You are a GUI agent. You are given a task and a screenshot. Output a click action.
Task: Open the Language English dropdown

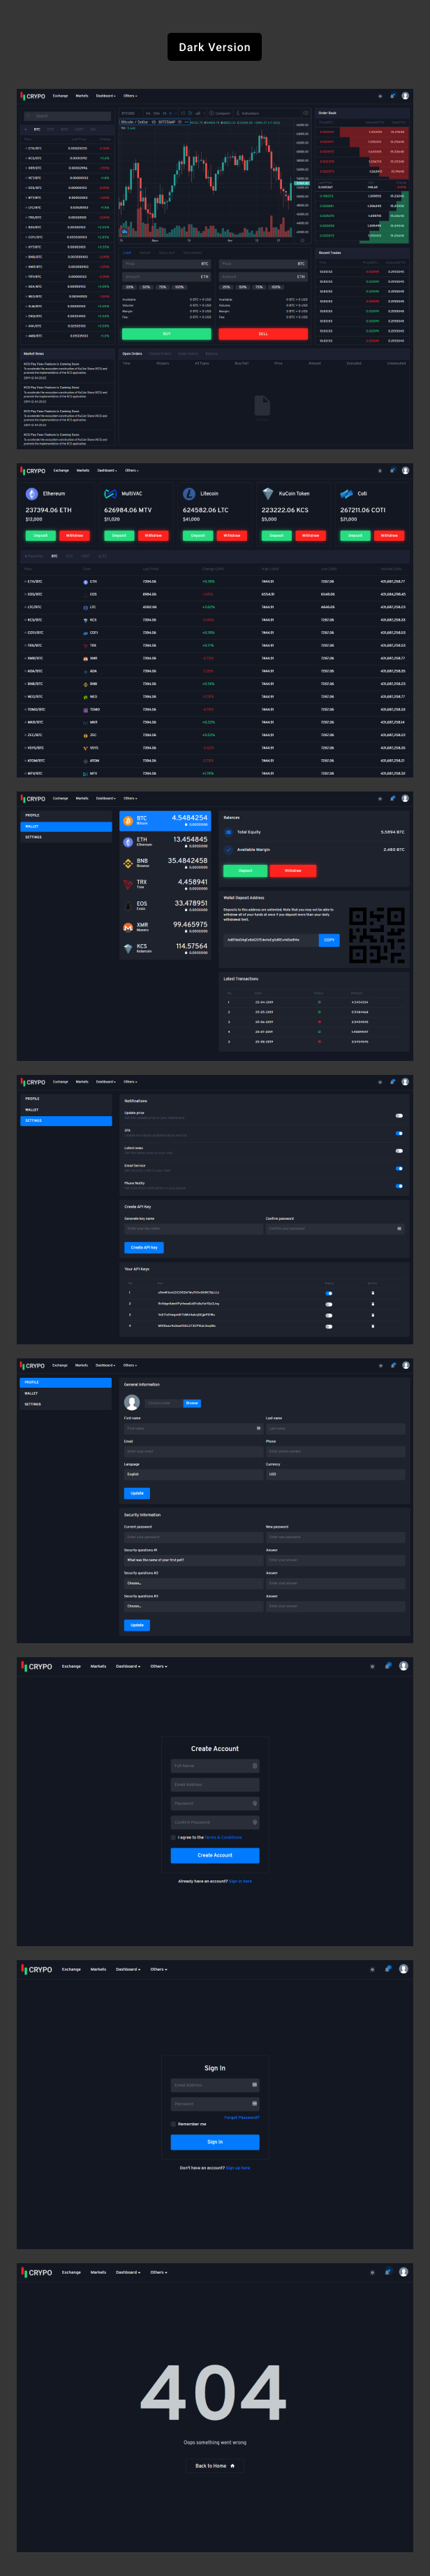[193, 1474]
